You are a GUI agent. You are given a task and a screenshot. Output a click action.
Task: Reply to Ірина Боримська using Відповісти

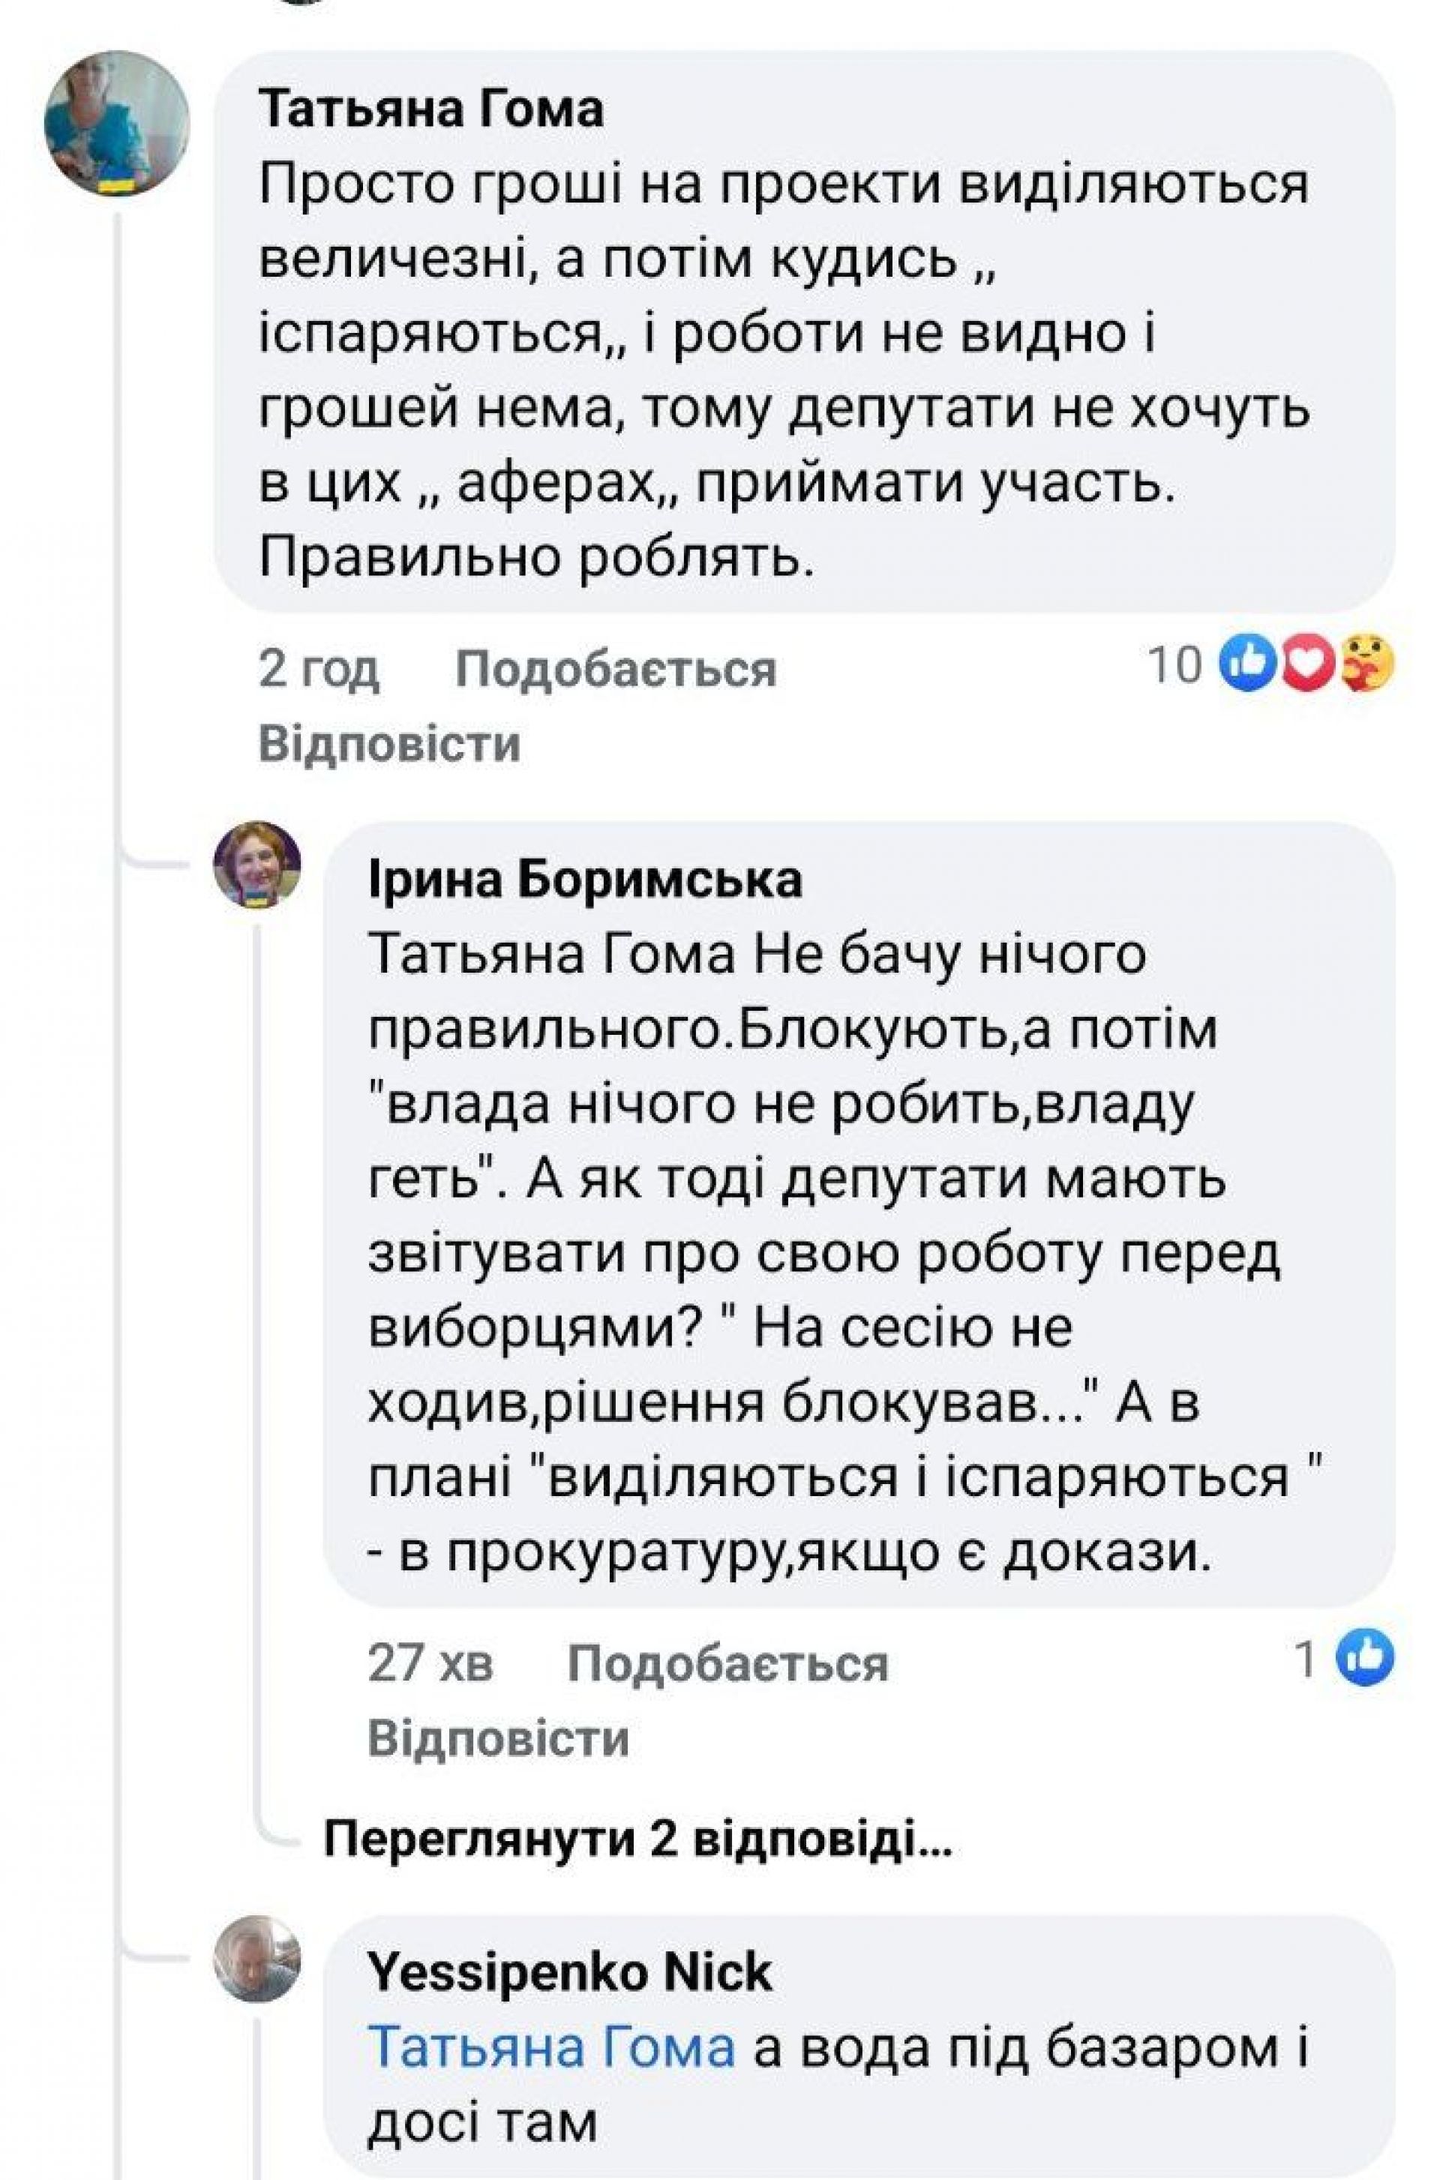point(499,1738)
